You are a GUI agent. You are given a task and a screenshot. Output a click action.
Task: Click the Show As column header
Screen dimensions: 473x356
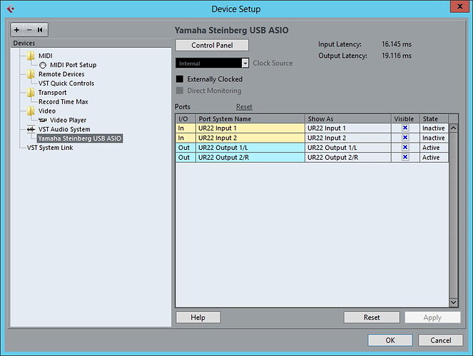point(348,119)
